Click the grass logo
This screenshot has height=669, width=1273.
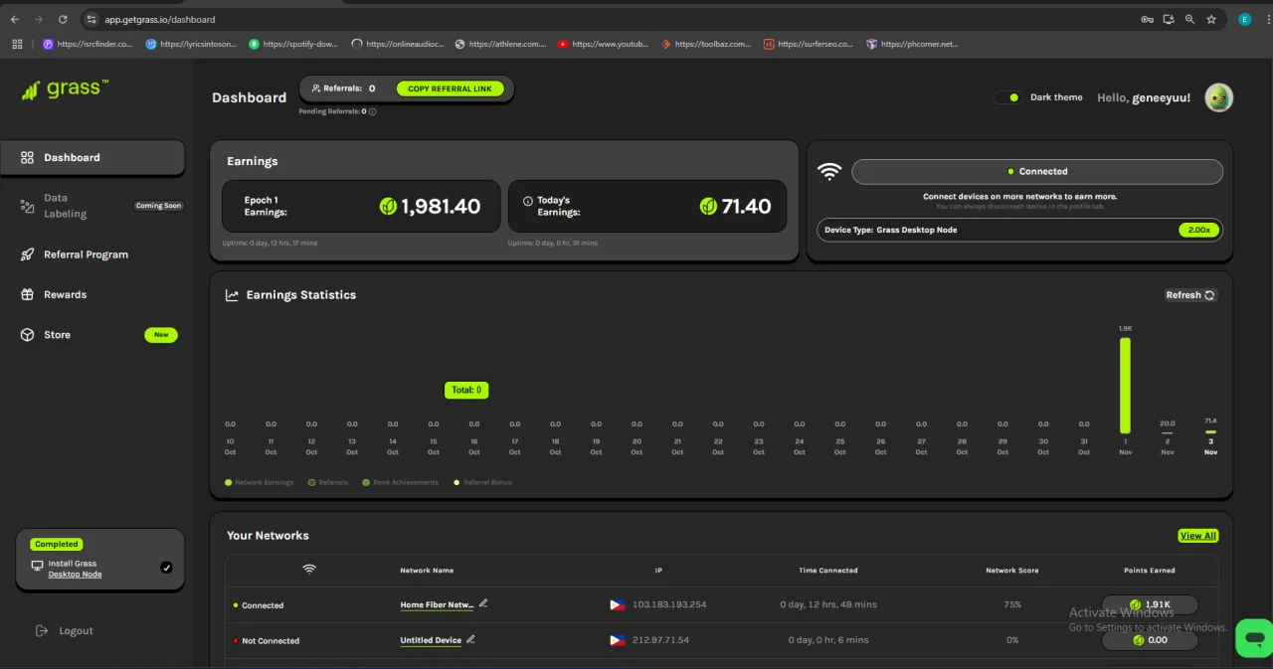click(x=64, y=89)
